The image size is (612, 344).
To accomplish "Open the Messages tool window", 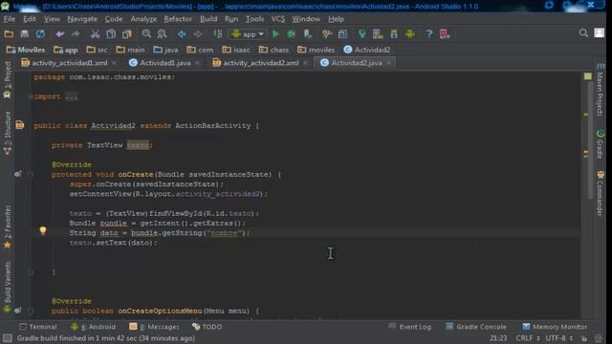I will tap(154, 327).
